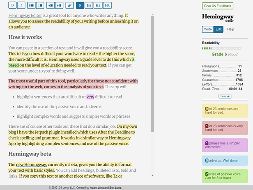Apply Heading 3 style

point(107,6)
